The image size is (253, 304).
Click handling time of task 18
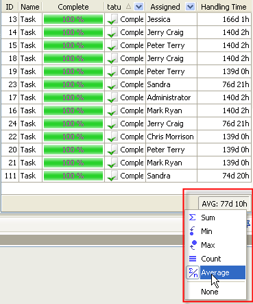pyautogui.click(x=224, y=58)
